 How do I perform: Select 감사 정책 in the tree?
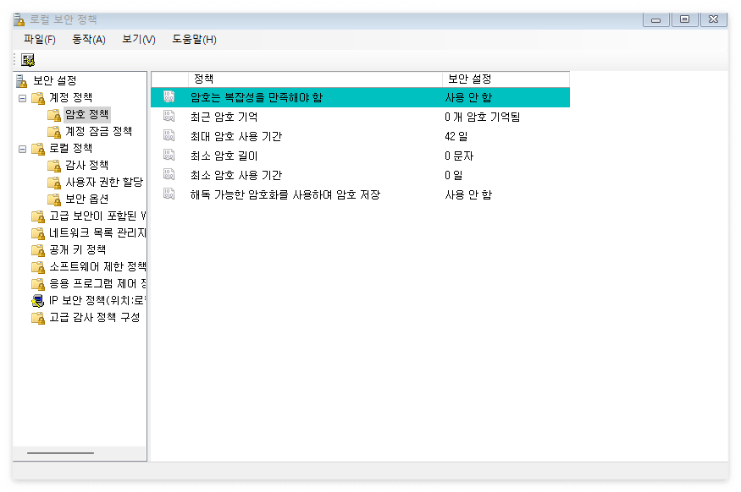pos(87,166)
